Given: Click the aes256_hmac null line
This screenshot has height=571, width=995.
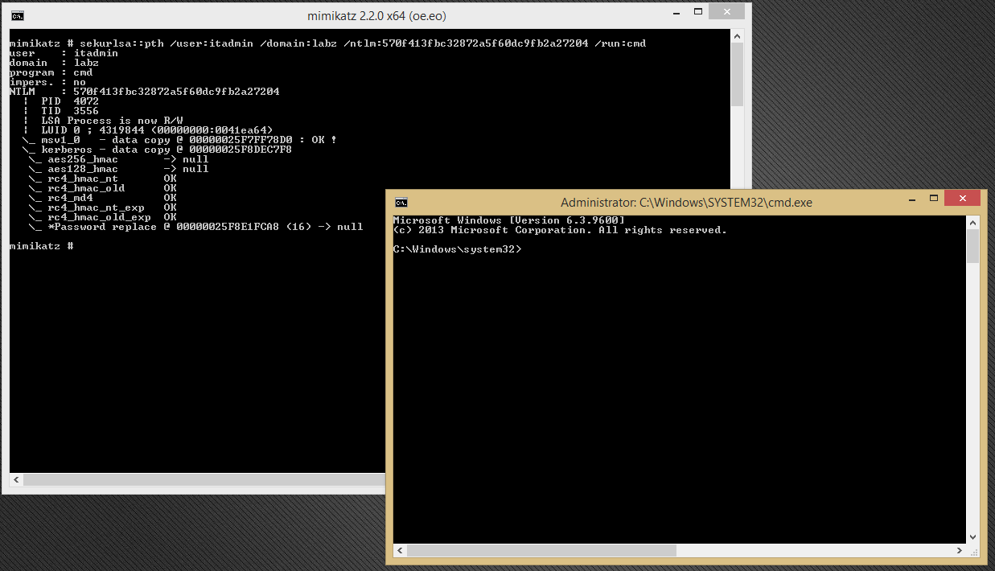Looking at the screenshot, I should pos(118,159).
